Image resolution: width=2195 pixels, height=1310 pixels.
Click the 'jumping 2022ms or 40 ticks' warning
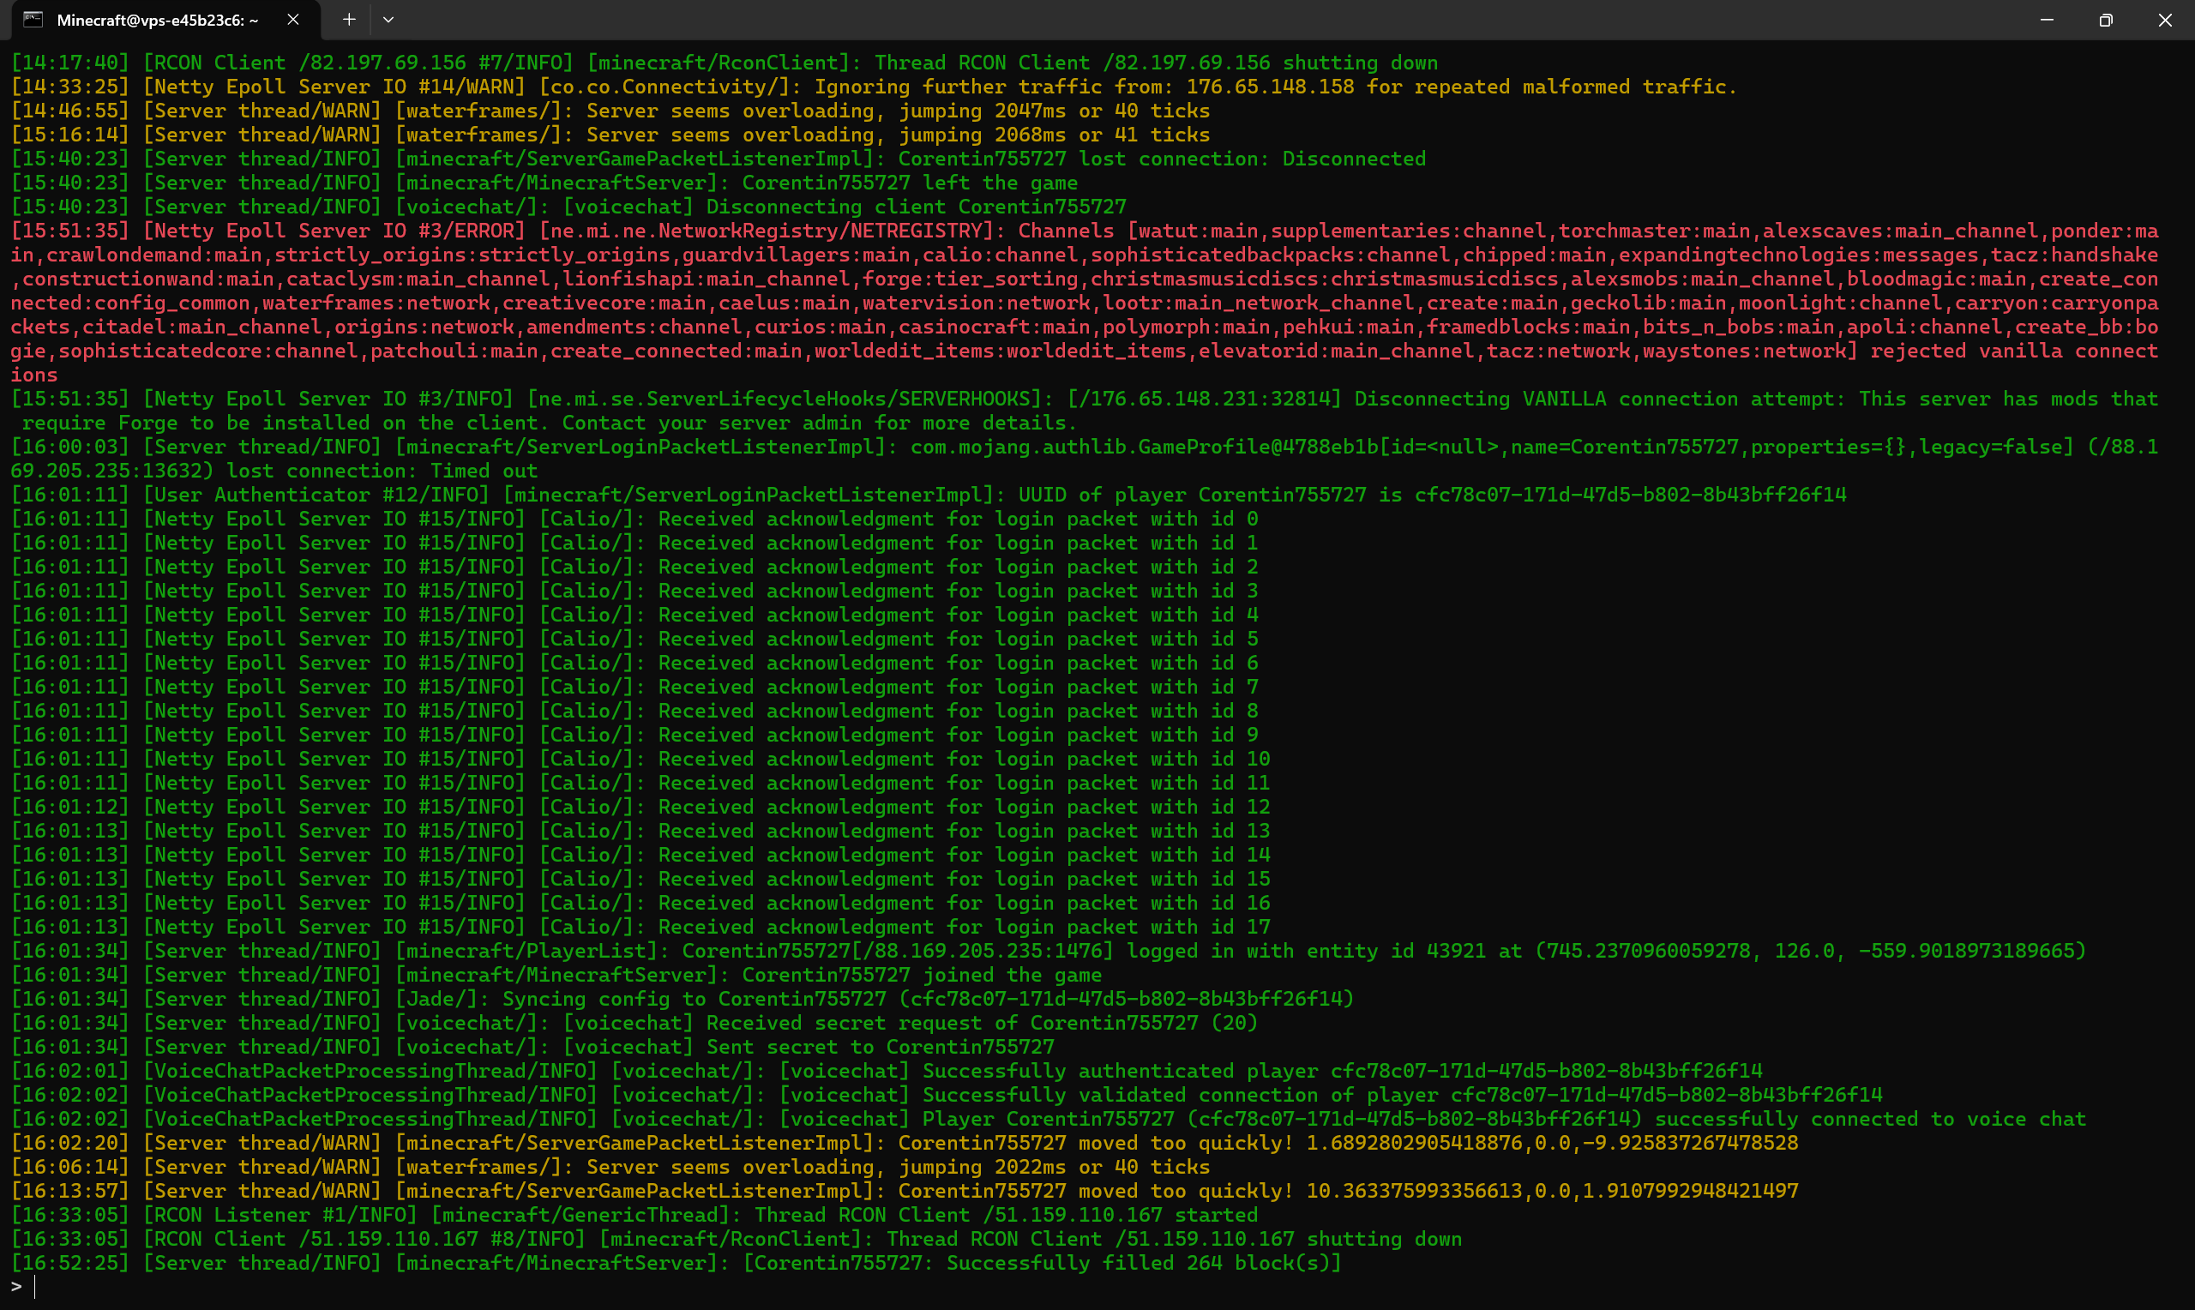[x=610, y=1167]
